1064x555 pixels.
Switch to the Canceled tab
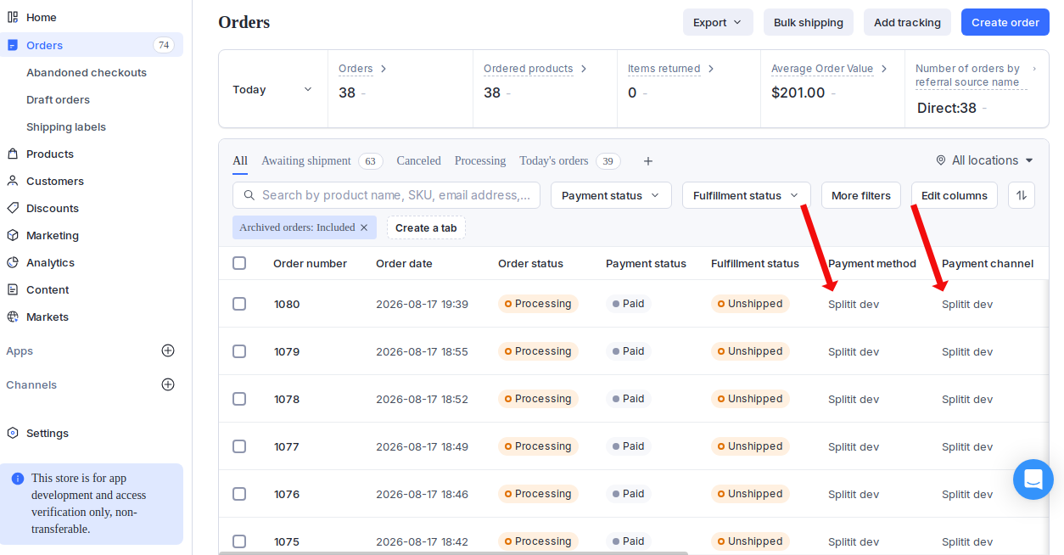click(x=419, y=160)
